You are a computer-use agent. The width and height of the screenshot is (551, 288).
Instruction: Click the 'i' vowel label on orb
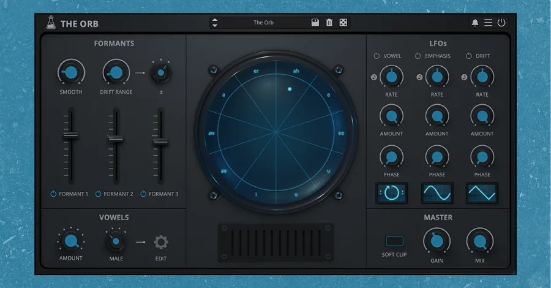click(256, 194)
